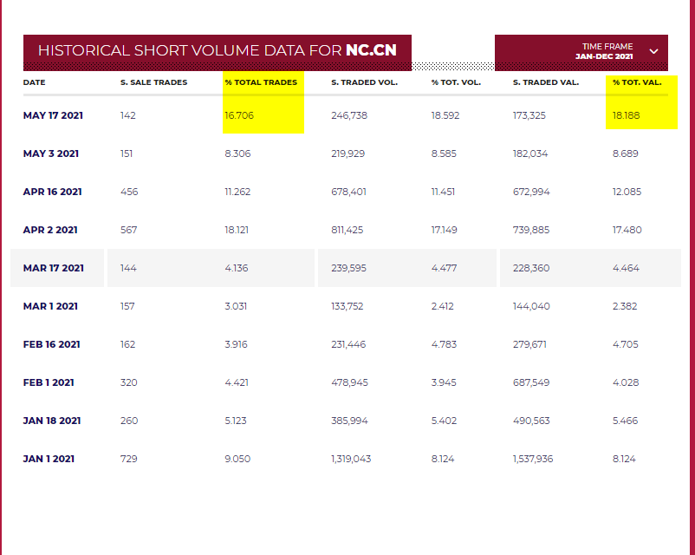This screenshot has height=555, width=695.
Task: Click the S. TRADED VAL. column header
Action: [546, 82]
